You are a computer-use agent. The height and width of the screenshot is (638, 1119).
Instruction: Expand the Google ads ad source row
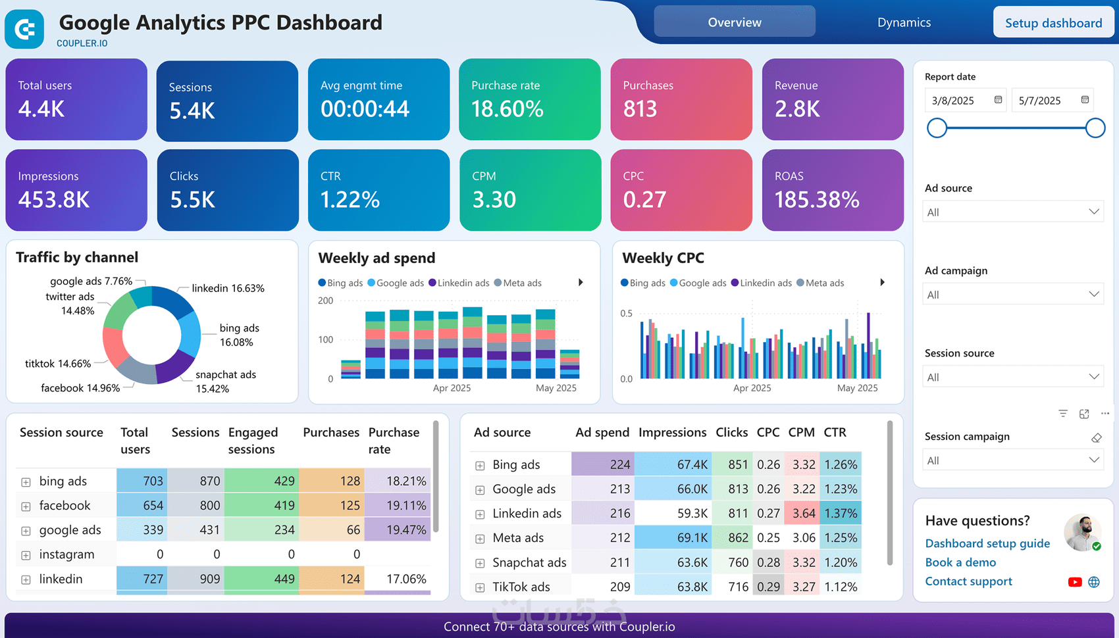point(480,490)
